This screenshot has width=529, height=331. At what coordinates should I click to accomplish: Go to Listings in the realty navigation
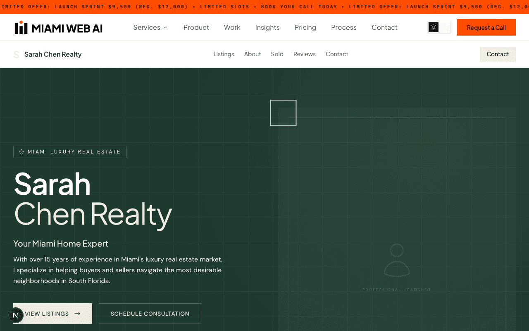tap(224, 54)
